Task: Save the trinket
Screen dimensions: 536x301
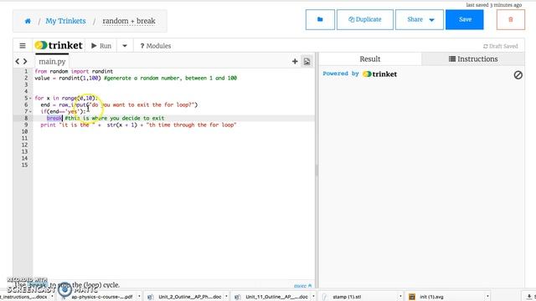Action: (x=465, y=19)
